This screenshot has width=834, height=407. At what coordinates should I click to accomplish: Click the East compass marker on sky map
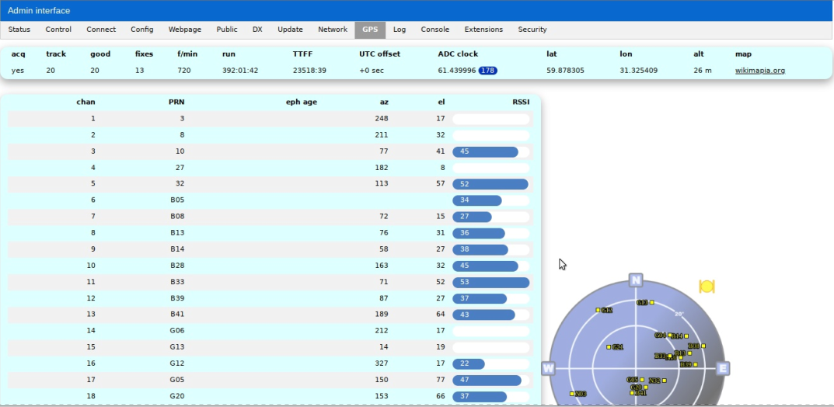[x=722, y=368]
